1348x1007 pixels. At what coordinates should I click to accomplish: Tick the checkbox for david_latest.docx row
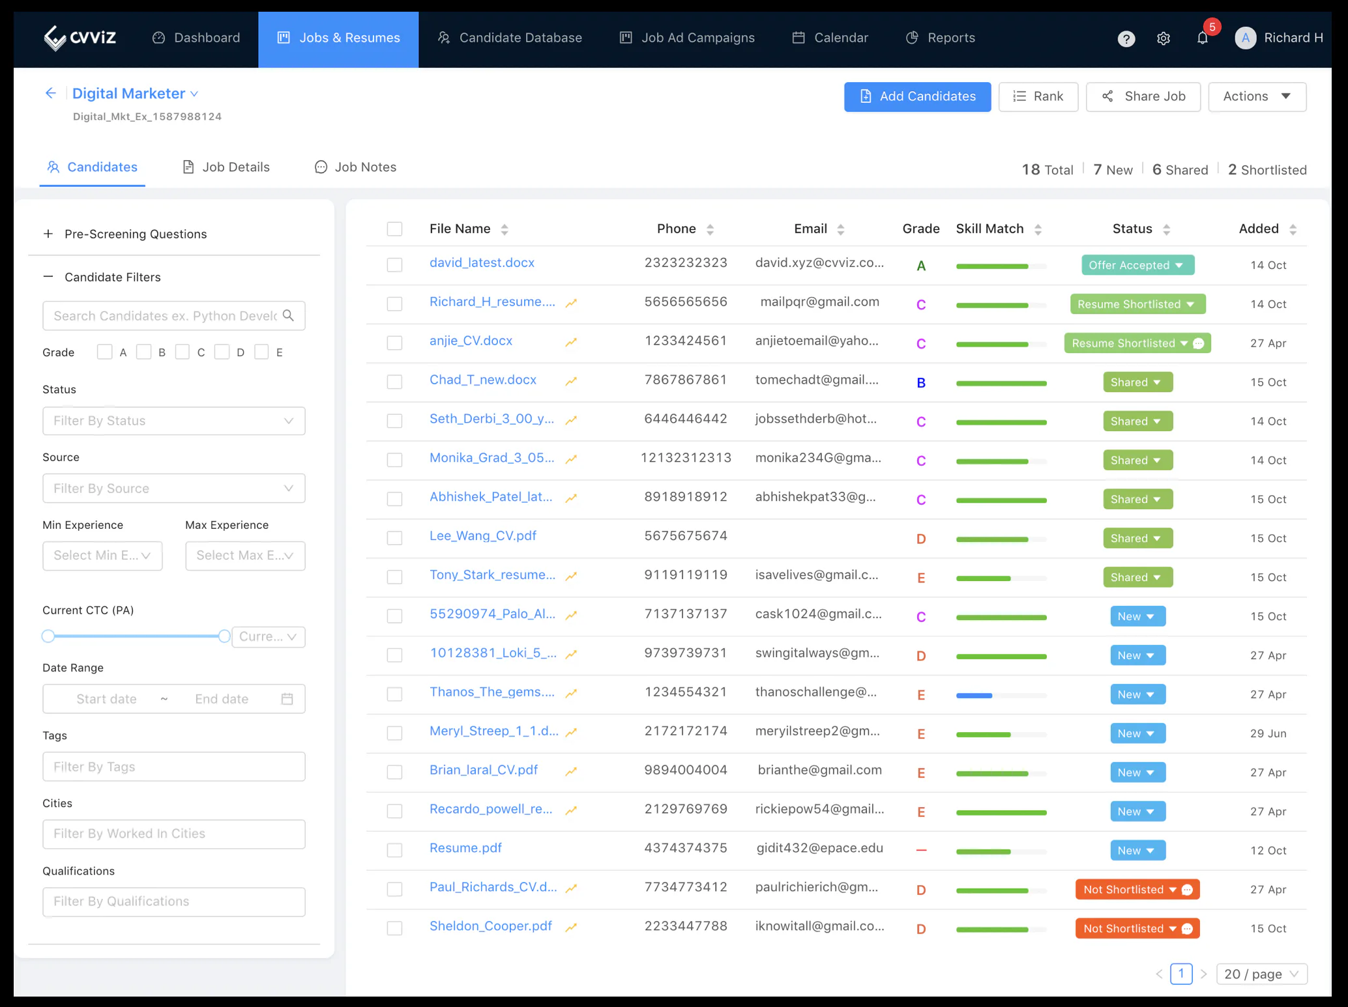(x=394, y=265)
